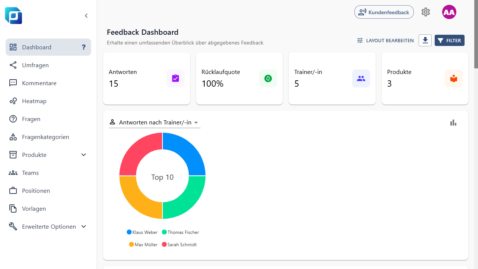Image resolution: width=478 pixels, height=269 pixels.
Task: Open settings via the gear icon
Action: coord(426,12)
